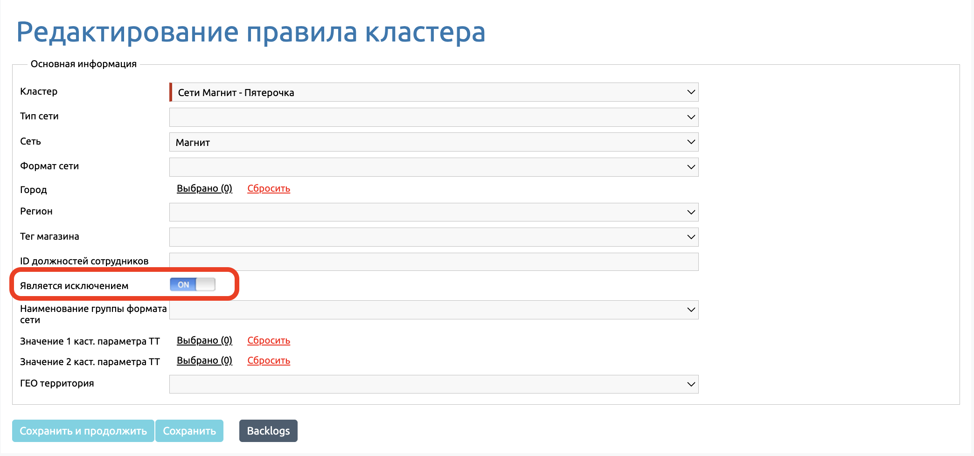Expand the Формат сети dropdown

[x=434, y=167]
